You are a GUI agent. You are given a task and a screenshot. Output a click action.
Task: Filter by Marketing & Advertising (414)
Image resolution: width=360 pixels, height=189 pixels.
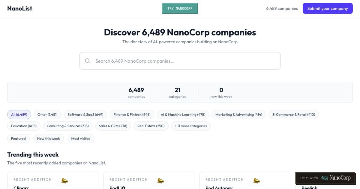pos(239,115)
